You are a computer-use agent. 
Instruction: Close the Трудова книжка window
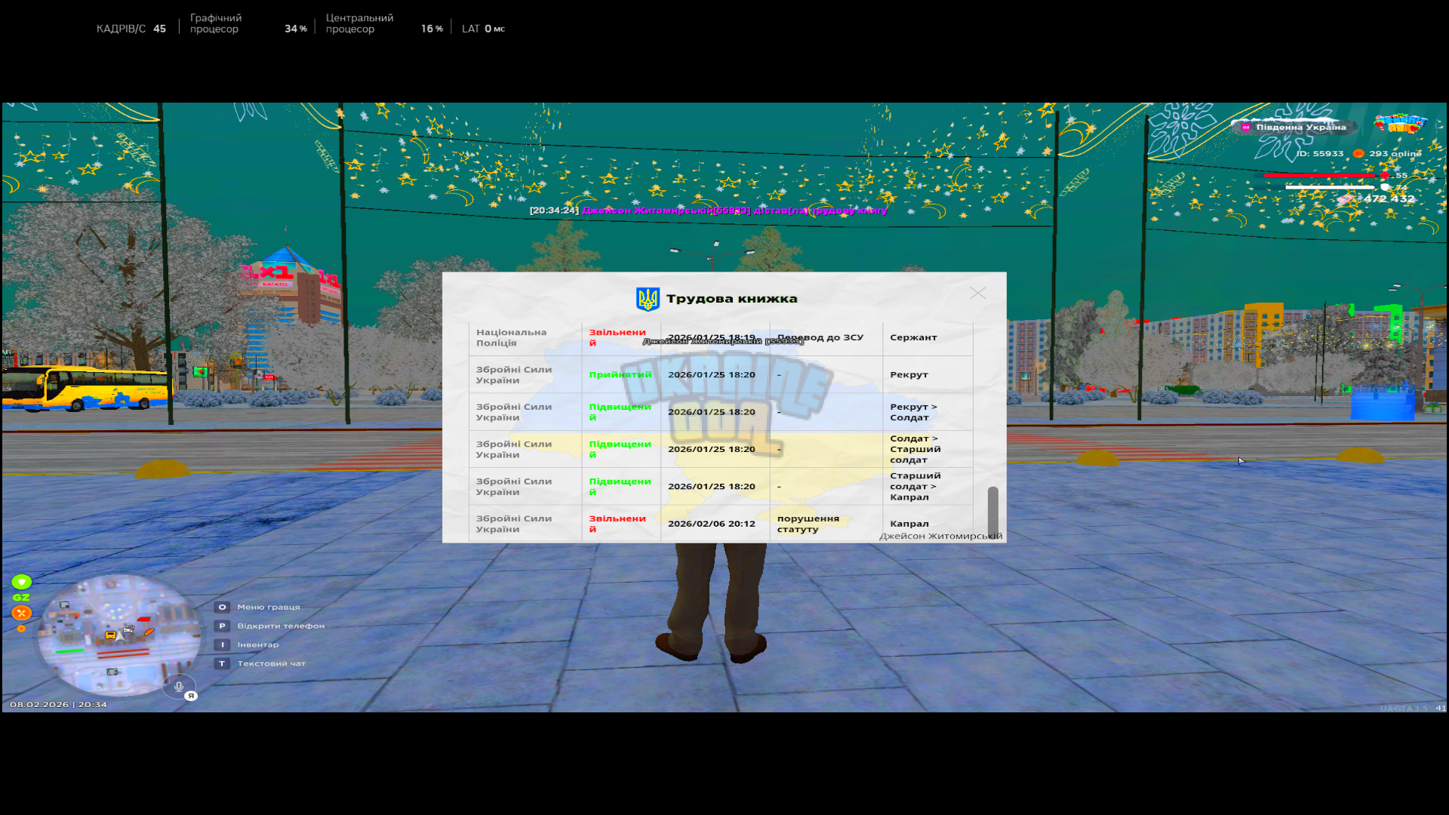978,293
